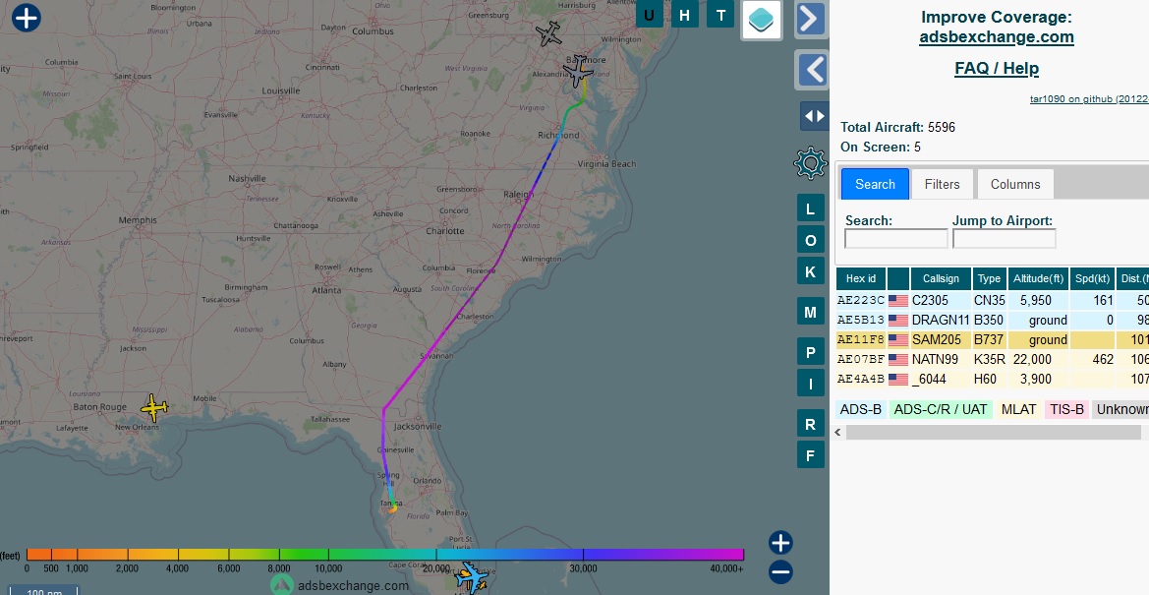Switch to the Columns tab

[x=1014, y=184]
